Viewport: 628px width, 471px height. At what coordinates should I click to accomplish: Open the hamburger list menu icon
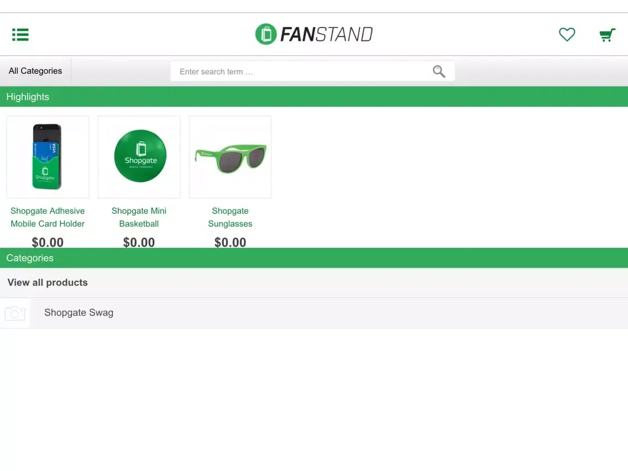[x=20, y=34]
